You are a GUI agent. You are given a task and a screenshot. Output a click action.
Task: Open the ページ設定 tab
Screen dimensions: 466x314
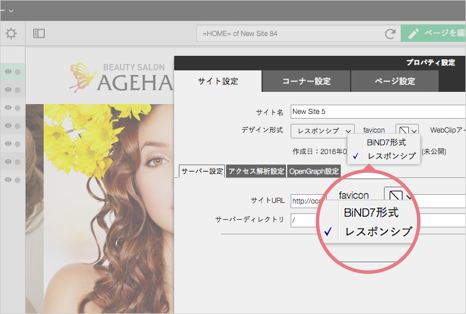(394, 81)
